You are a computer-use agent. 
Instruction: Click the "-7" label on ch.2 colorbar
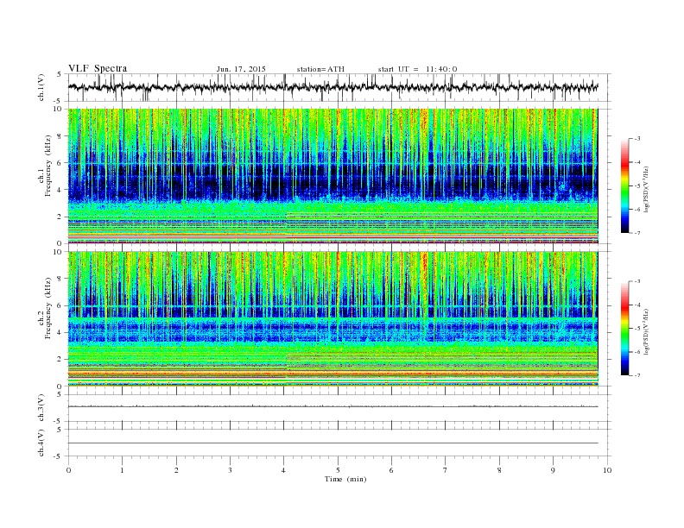[x=636, y=375]
